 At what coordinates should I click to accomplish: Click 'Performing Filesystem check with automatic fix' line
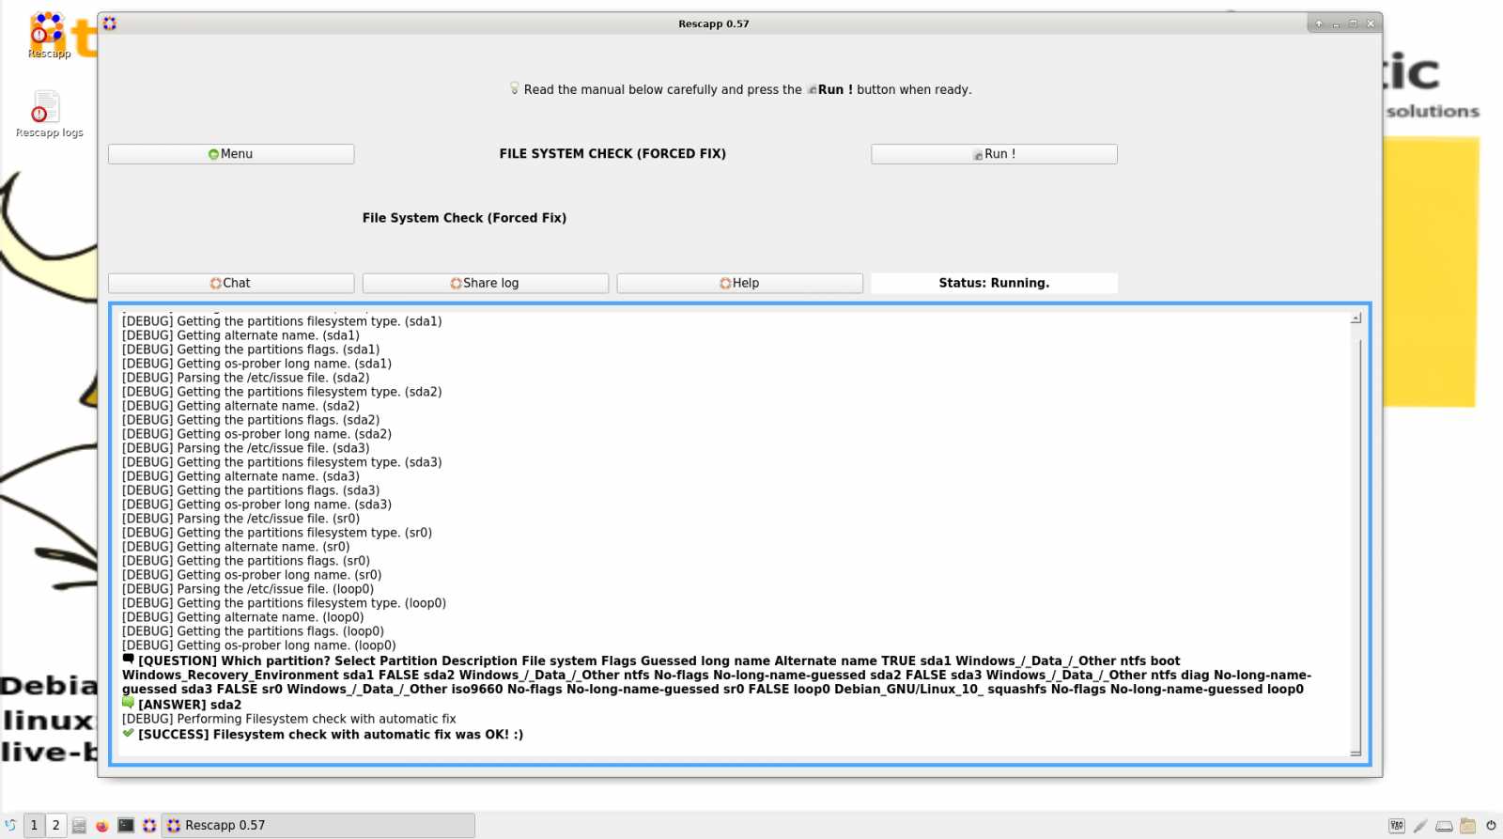(x=288, y=719)
